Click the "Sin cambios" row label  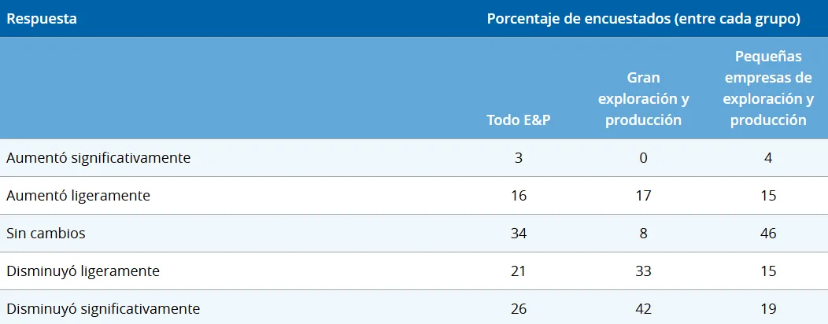(46, 234)
